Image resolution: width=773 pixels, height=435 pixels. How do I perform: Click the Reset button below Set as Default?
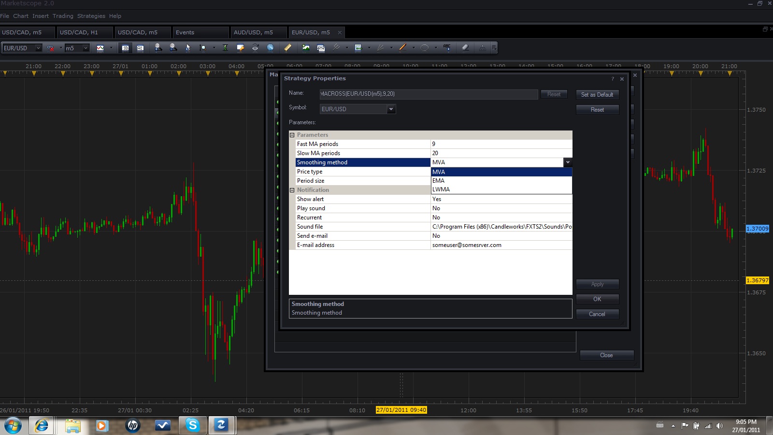[597, 110]
